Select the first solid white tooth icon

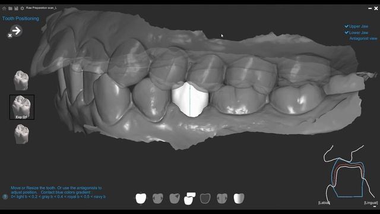[x=141, y=198]
